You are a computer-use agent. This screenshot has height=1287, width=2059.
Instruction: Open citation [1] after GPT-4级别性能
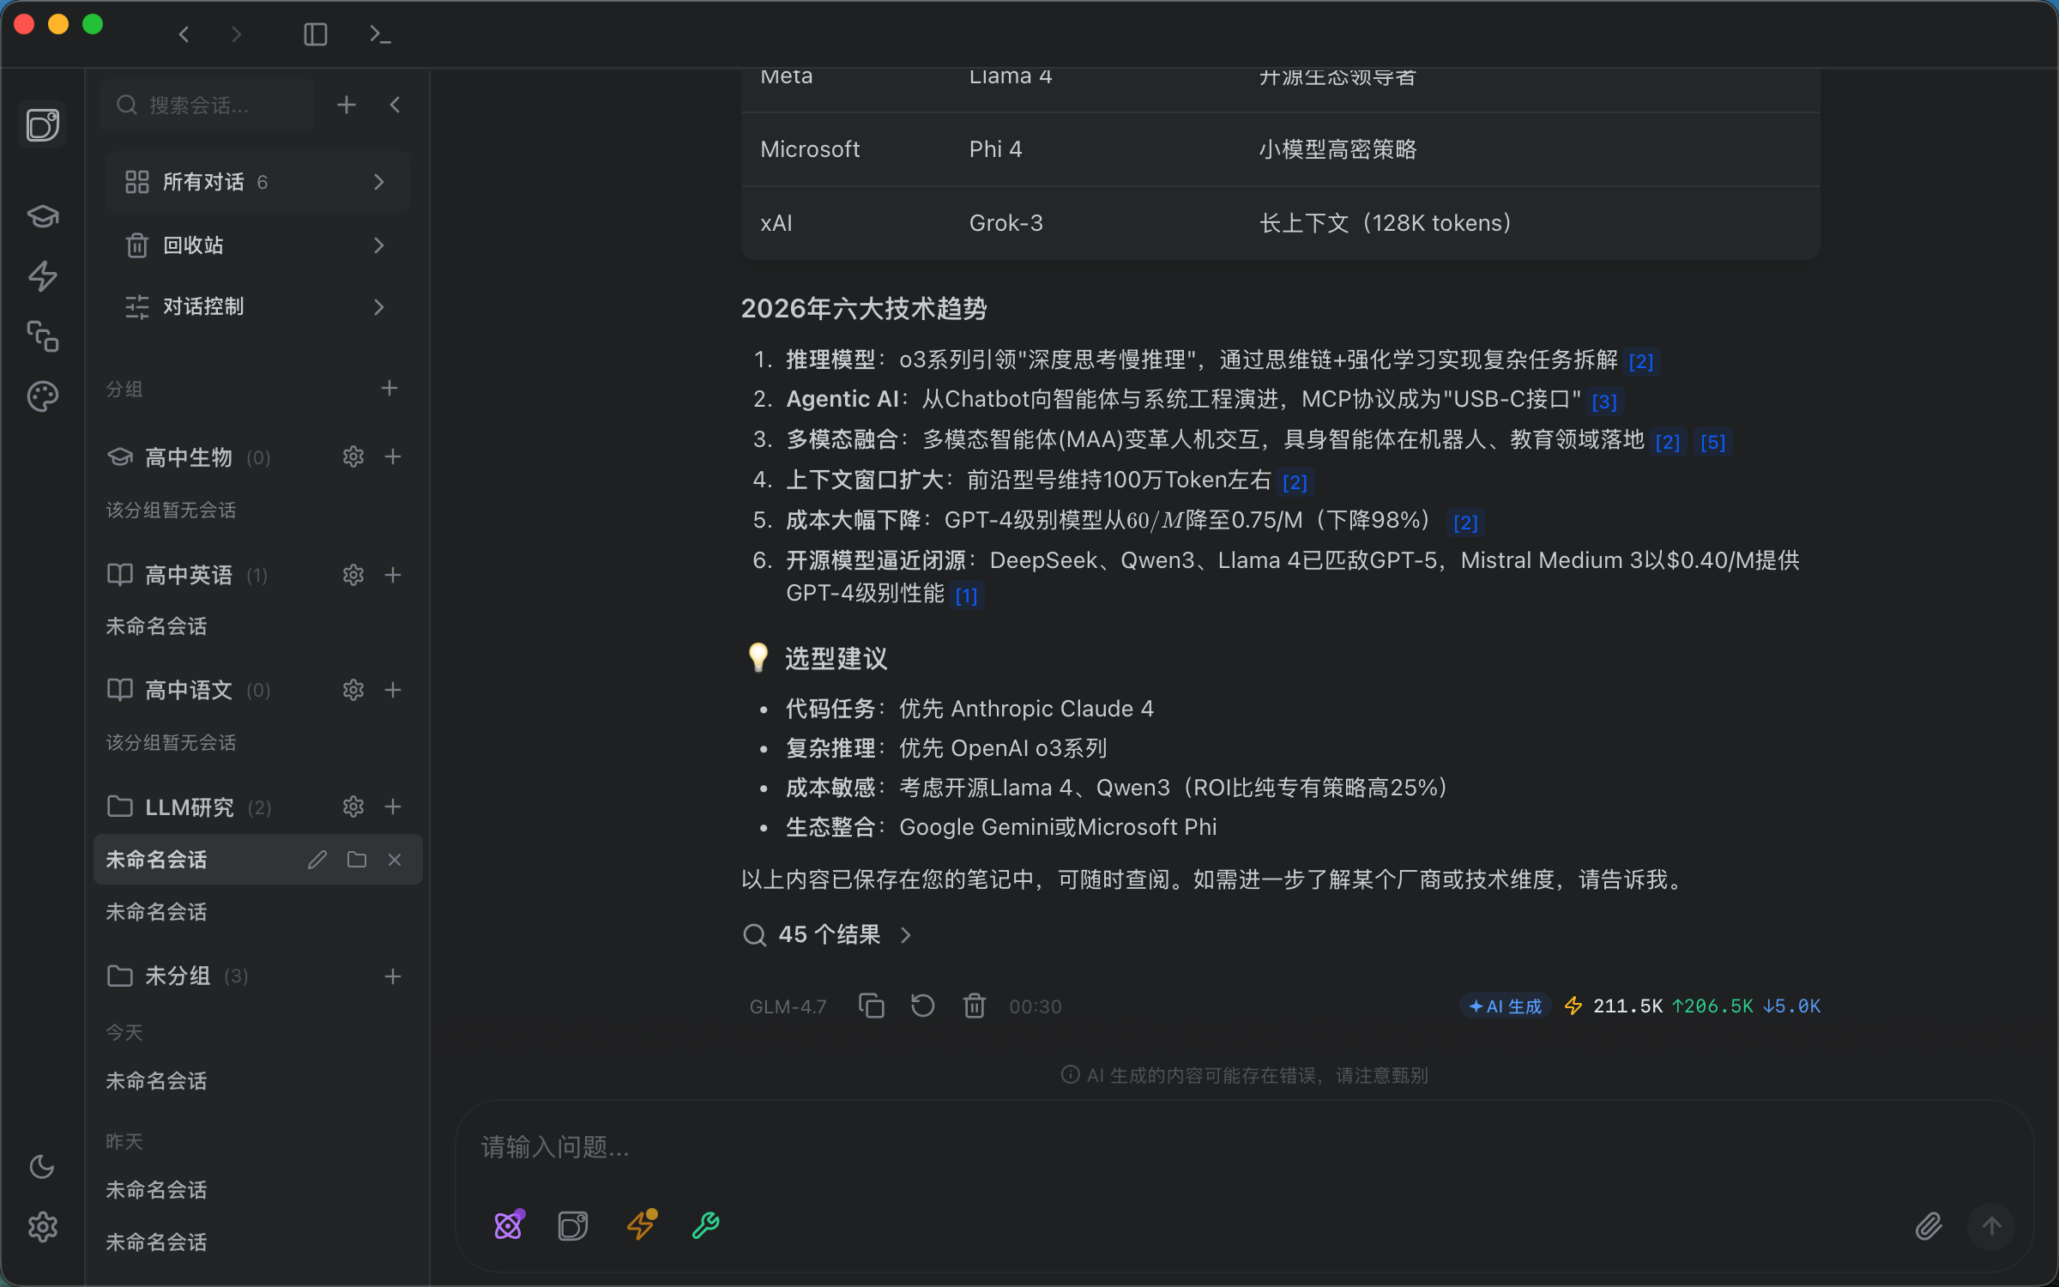(966, 595)
